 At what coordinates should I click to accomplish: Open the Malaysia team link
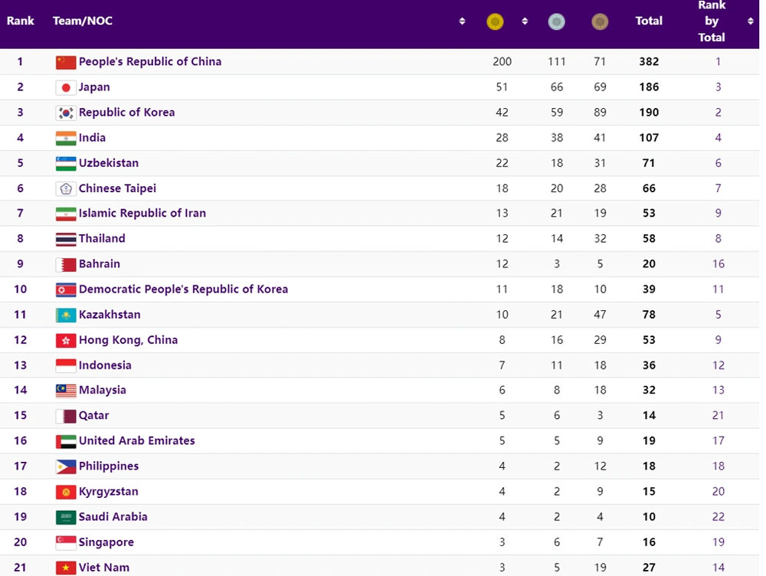click(102, 391)
